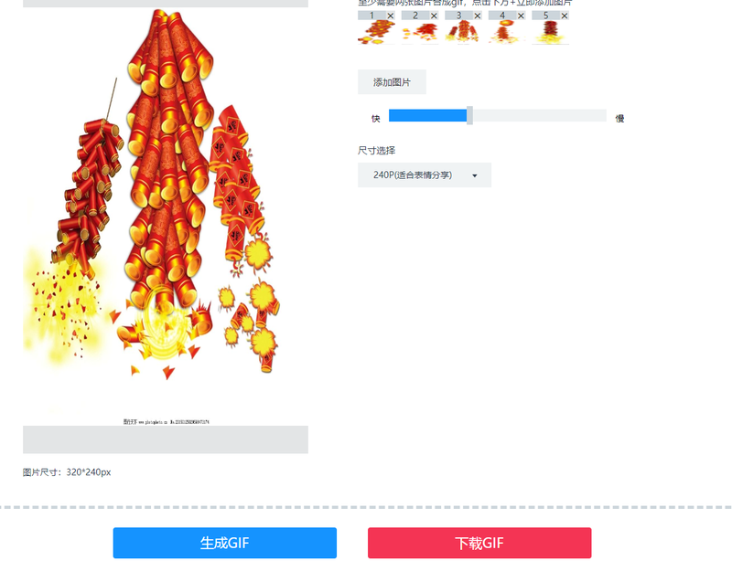Select the first firecracker thumbnail
The image size is (732, 561).
[x=376, y=32]
